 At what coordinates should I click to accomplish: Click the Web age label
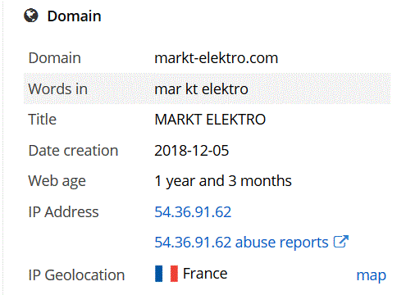click(57, 181)
